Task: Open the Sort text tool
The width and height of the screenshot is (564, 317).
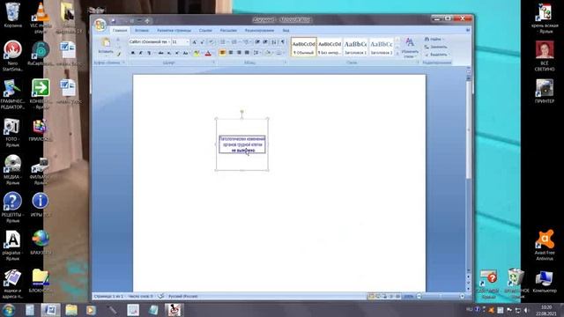Action: coord(274,42)
